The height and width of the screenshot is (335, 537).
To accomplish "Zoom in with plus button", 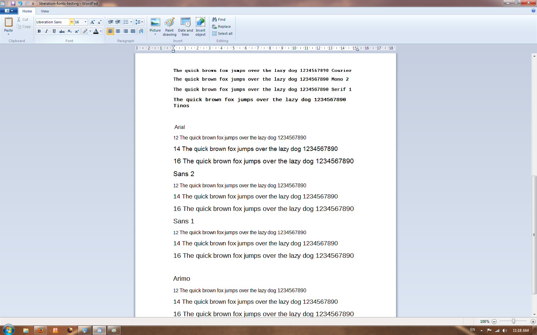I will [x=533, y=322].
